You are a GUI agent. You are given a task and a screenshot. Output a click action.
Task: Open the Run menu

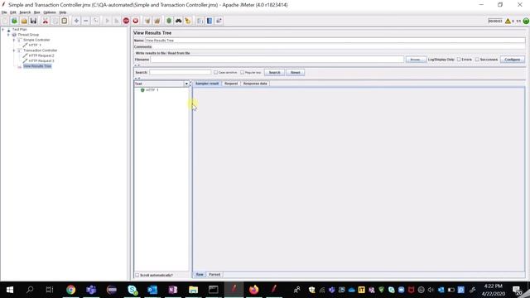click(36, 12)
